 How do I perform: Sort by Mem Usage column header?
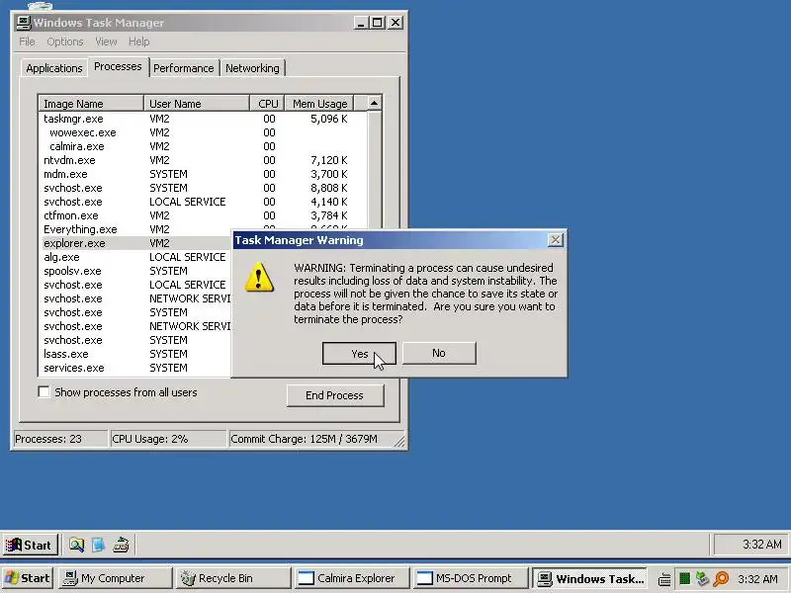tap(319, 104)
